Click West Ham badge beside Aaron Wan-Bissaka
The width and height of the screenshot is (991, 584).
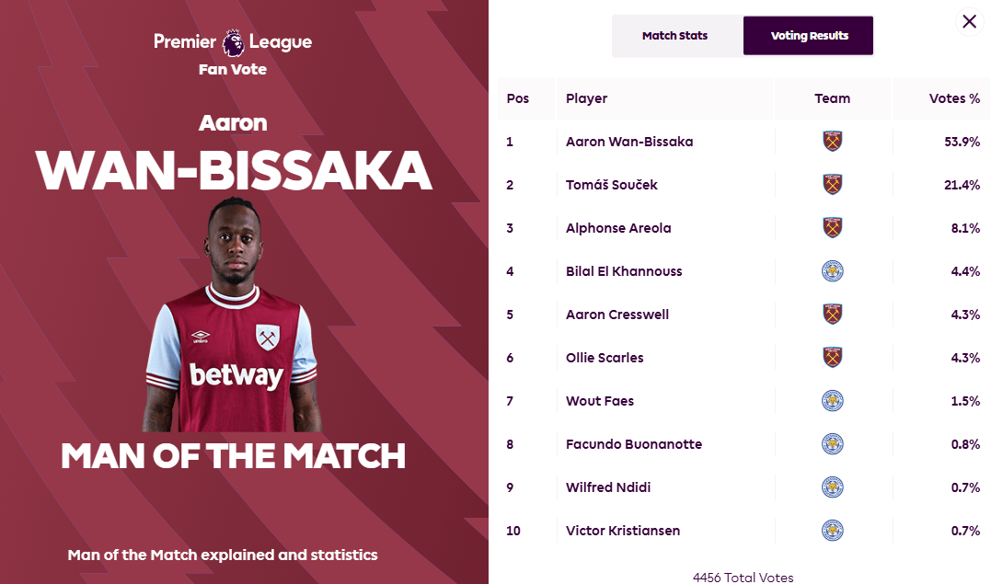coord(833,141)
